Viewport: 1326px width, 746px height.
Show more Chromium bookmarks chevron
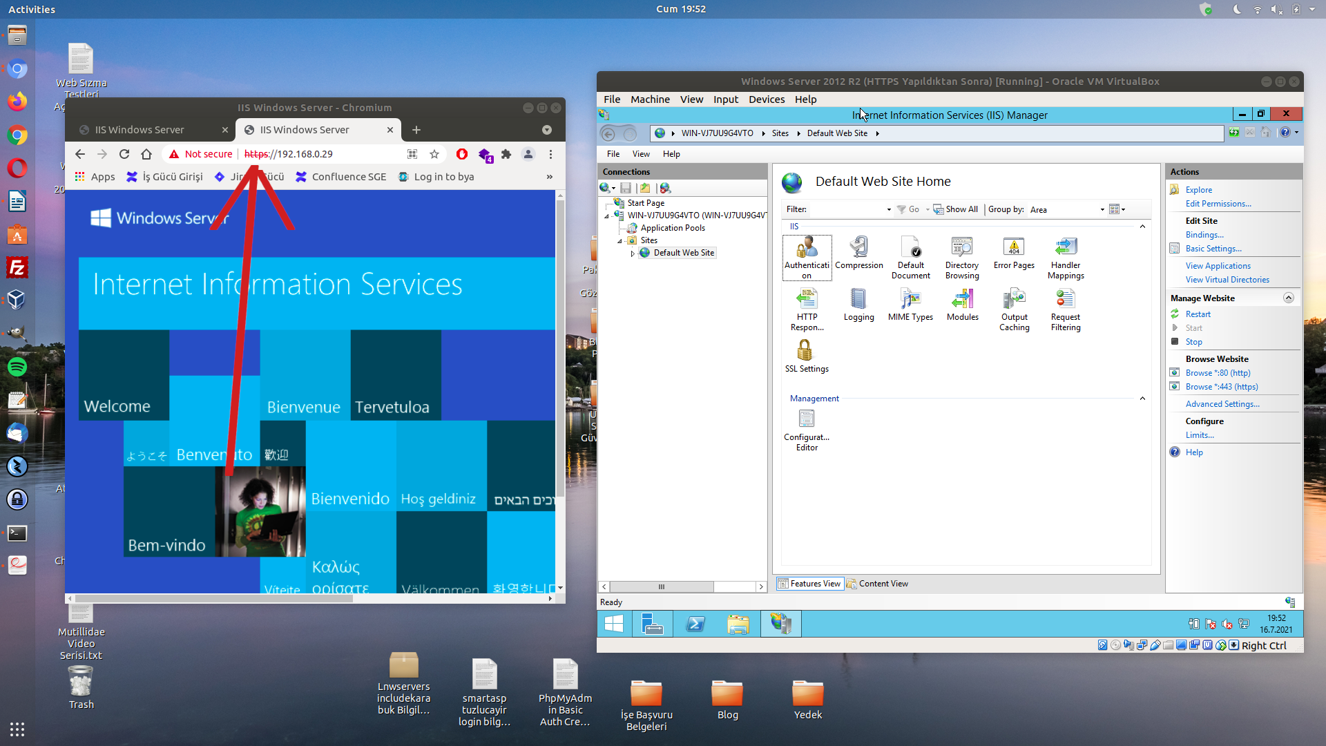point(550,177)
